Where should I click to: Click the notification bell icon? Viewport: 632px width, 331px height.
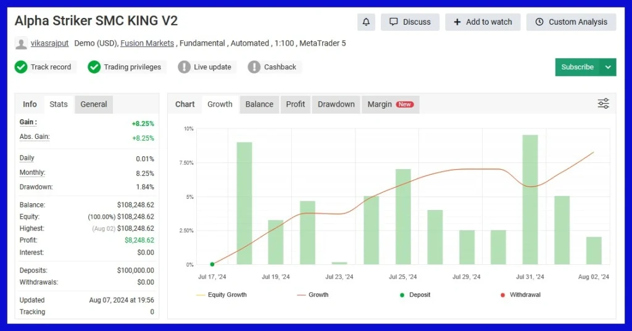[366, 22]
